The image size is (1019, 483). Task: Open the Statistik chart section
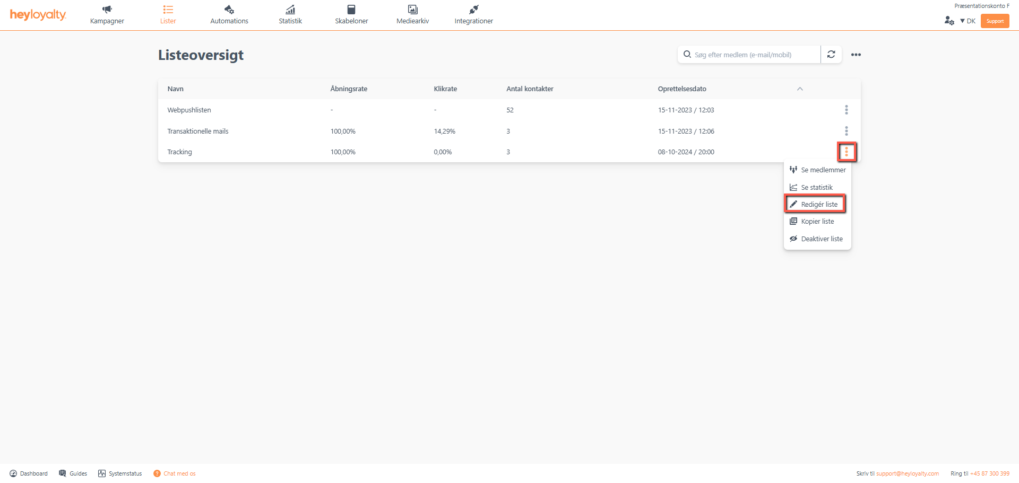pos(290,15)
